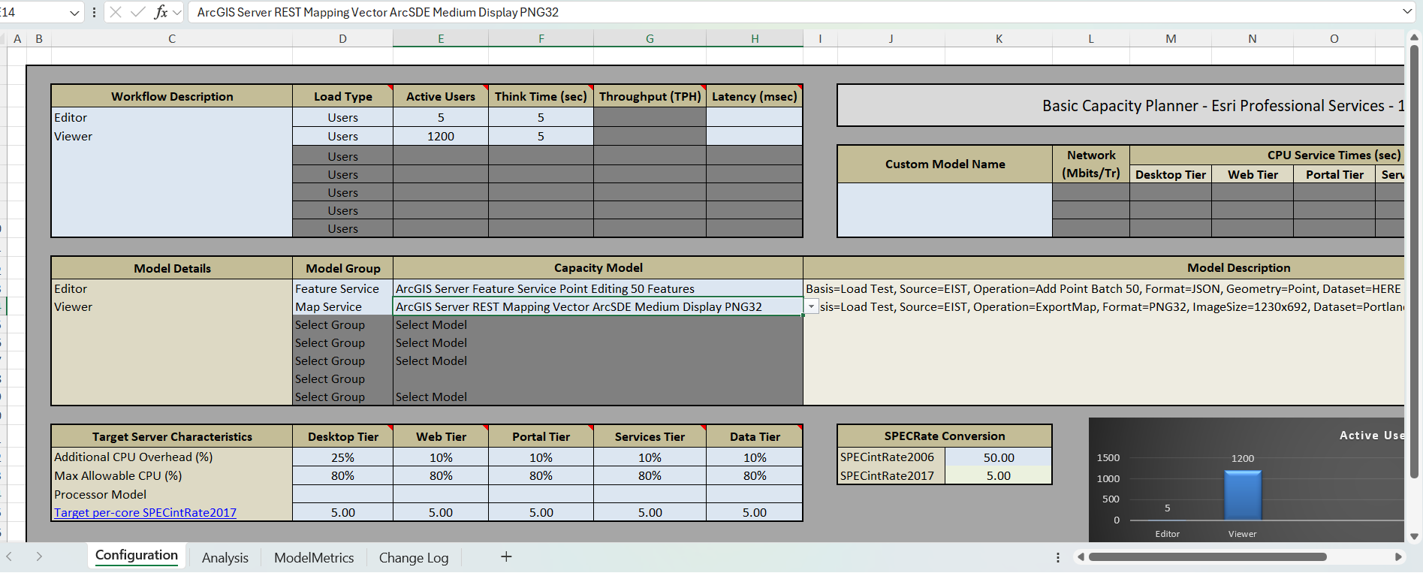
Task: Select the Active Users cell showing 1200
Action: pyautogui.click(x=441, y=136)
